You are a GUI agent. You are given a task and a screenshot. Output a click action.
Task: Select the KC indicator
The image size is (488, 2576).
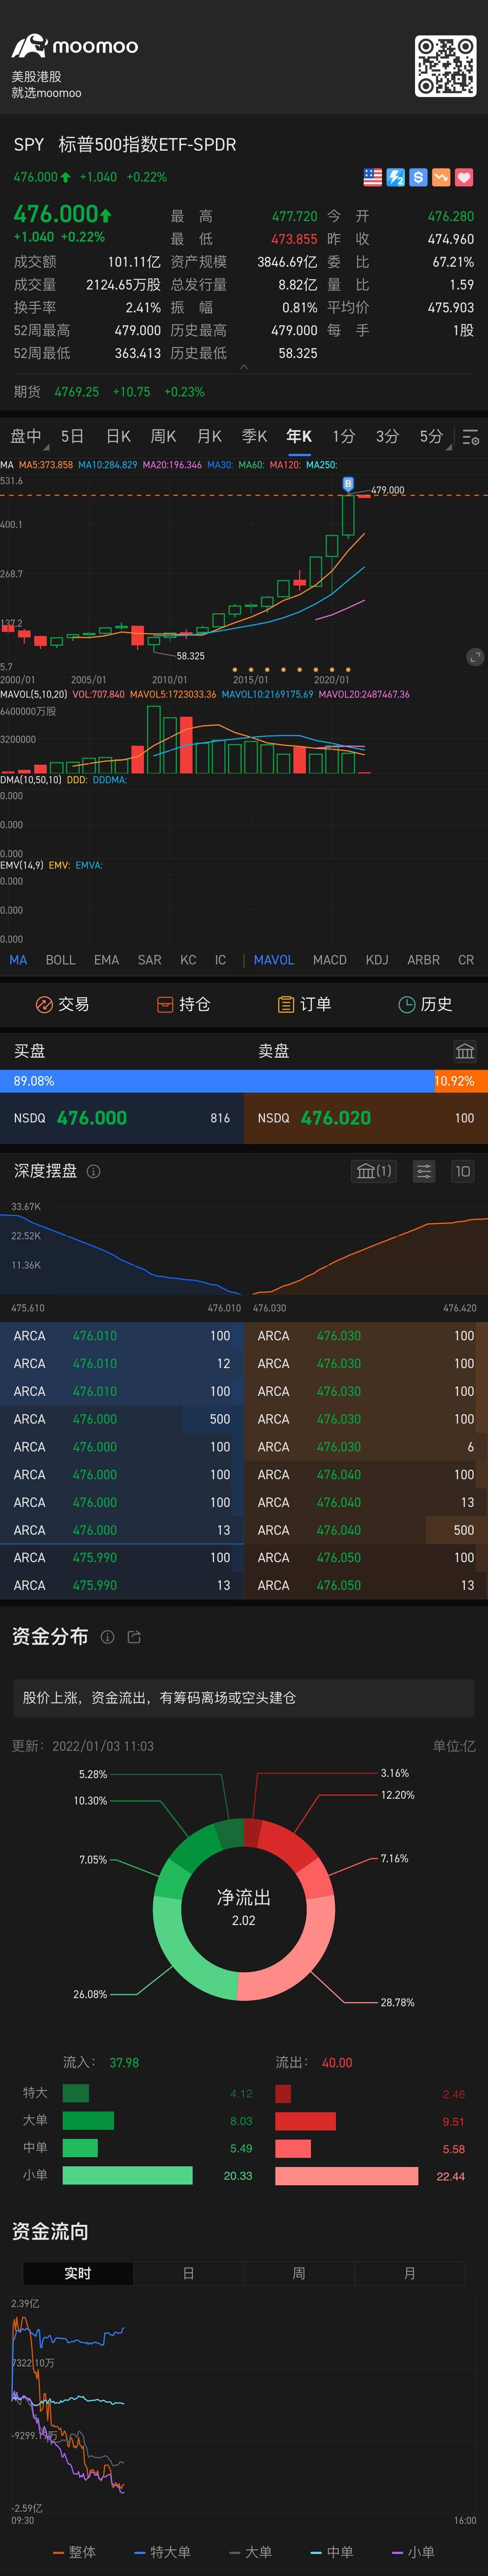[x=188, y=959]
